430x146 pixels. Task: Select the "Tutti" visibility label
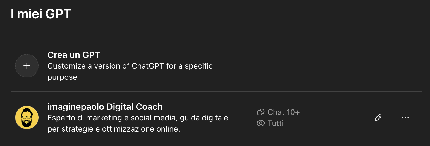(x=275, y=123)
